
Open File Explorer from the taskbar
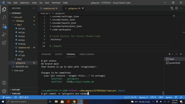click(56, 101)
